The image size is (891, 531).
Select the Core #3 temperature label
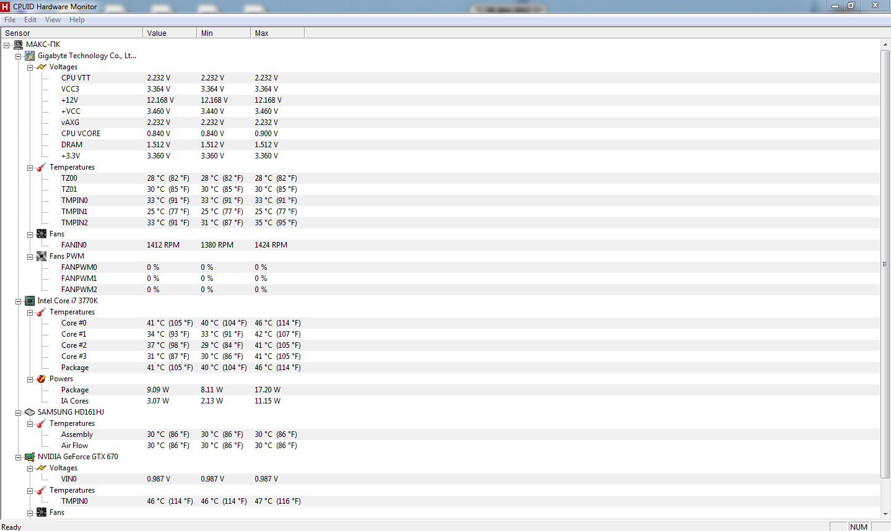(x=74, y=356)
